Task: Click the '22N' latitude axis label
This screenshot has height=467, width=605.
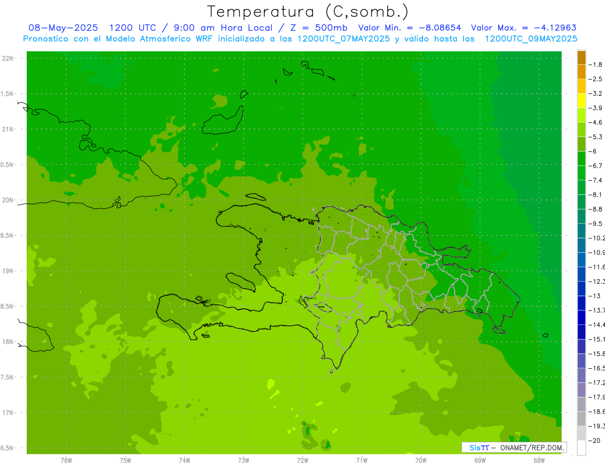Action: [x=8, y=58]
